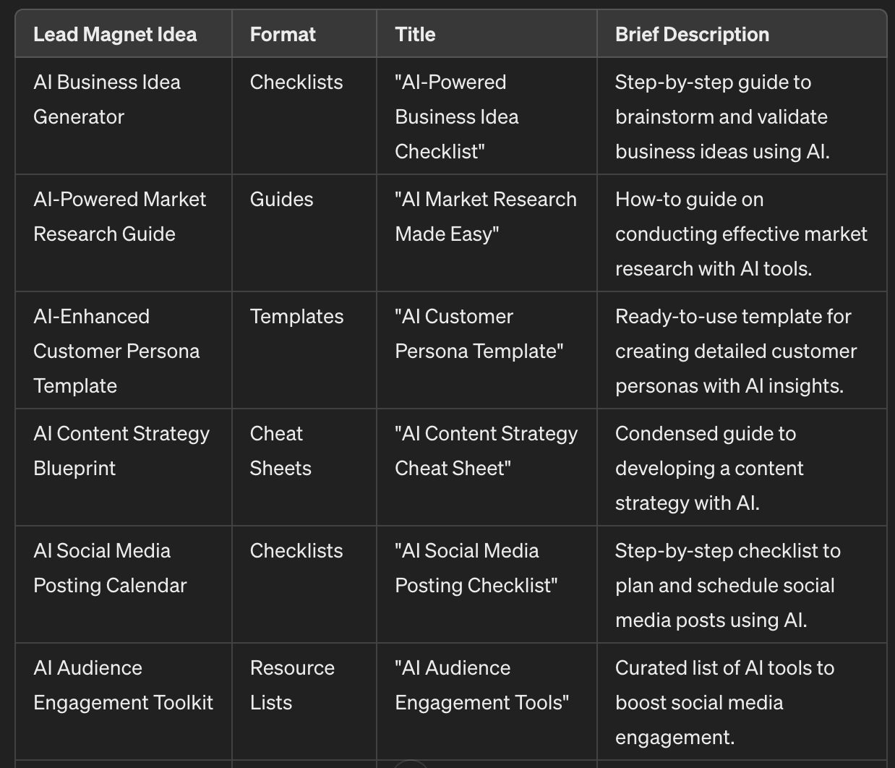Select the "Guides" format cell

(x=281, y=200)
